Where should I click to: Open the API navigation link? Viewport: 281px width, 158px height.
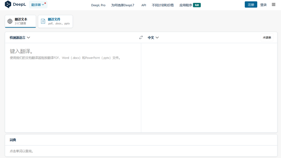[x=144, y=5]
